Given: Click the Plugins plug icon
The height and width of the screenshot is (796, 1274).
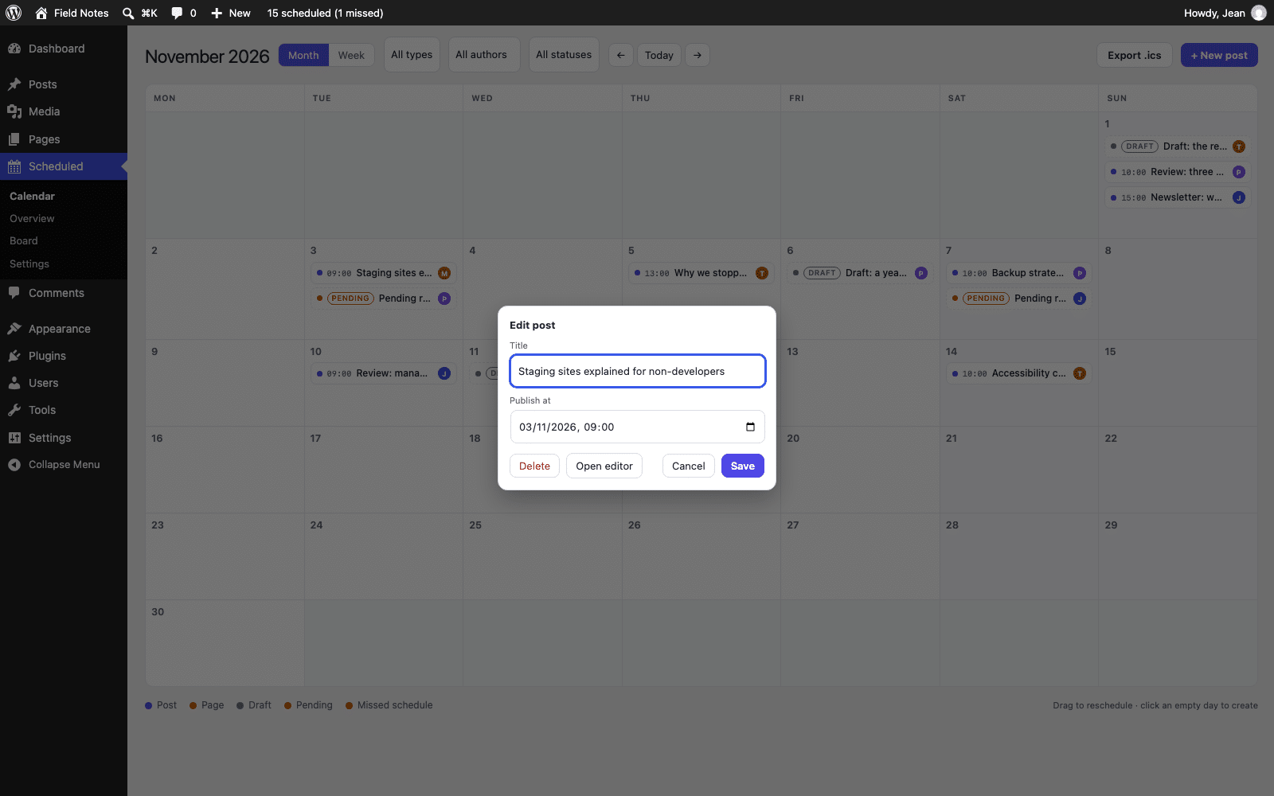Looking at the screenshot, I should (x=14, y=356).
